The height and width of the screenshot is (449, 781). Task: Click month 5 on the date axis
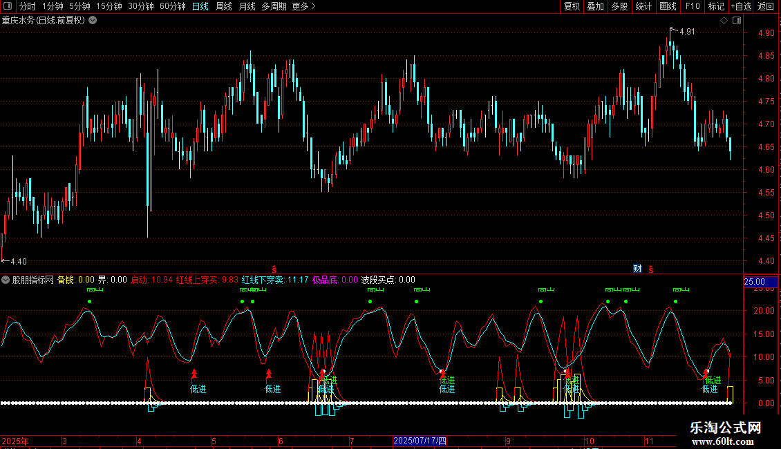click(x=214, y=441)
